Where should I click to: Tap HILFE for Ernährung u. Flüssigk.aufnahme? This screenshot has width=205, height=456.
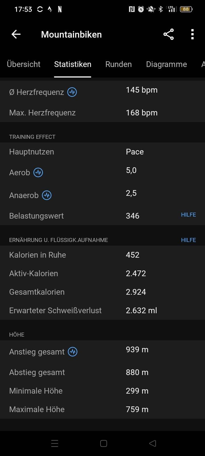(x=188, y=240)
